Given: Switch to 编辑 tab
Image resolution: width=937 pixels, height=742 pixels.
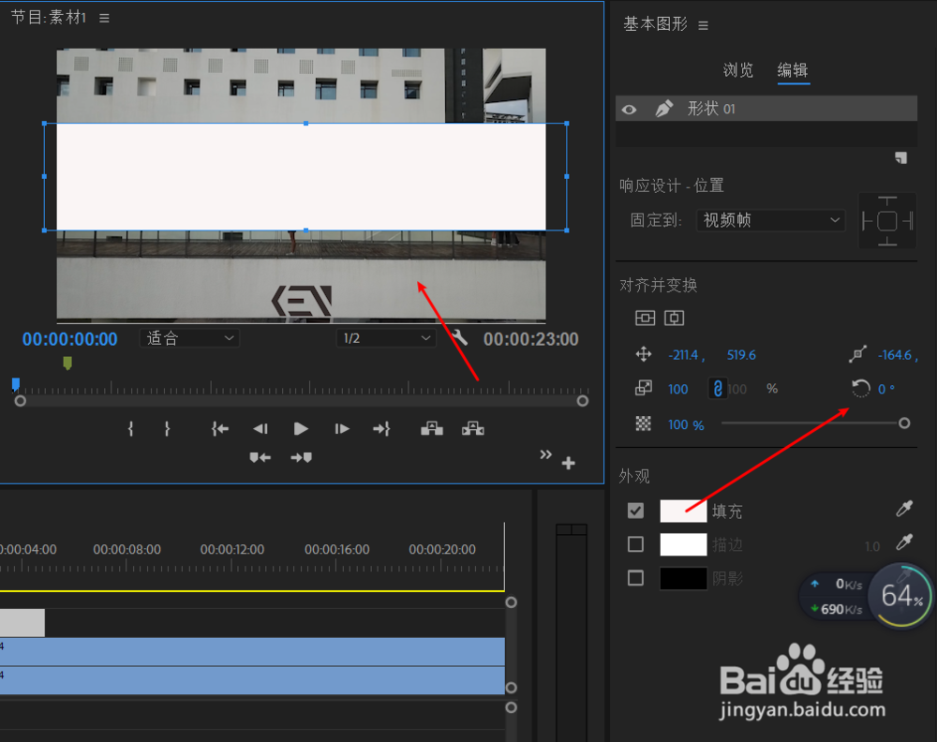Looking at the screenshot, I should [x=793, y=70].
